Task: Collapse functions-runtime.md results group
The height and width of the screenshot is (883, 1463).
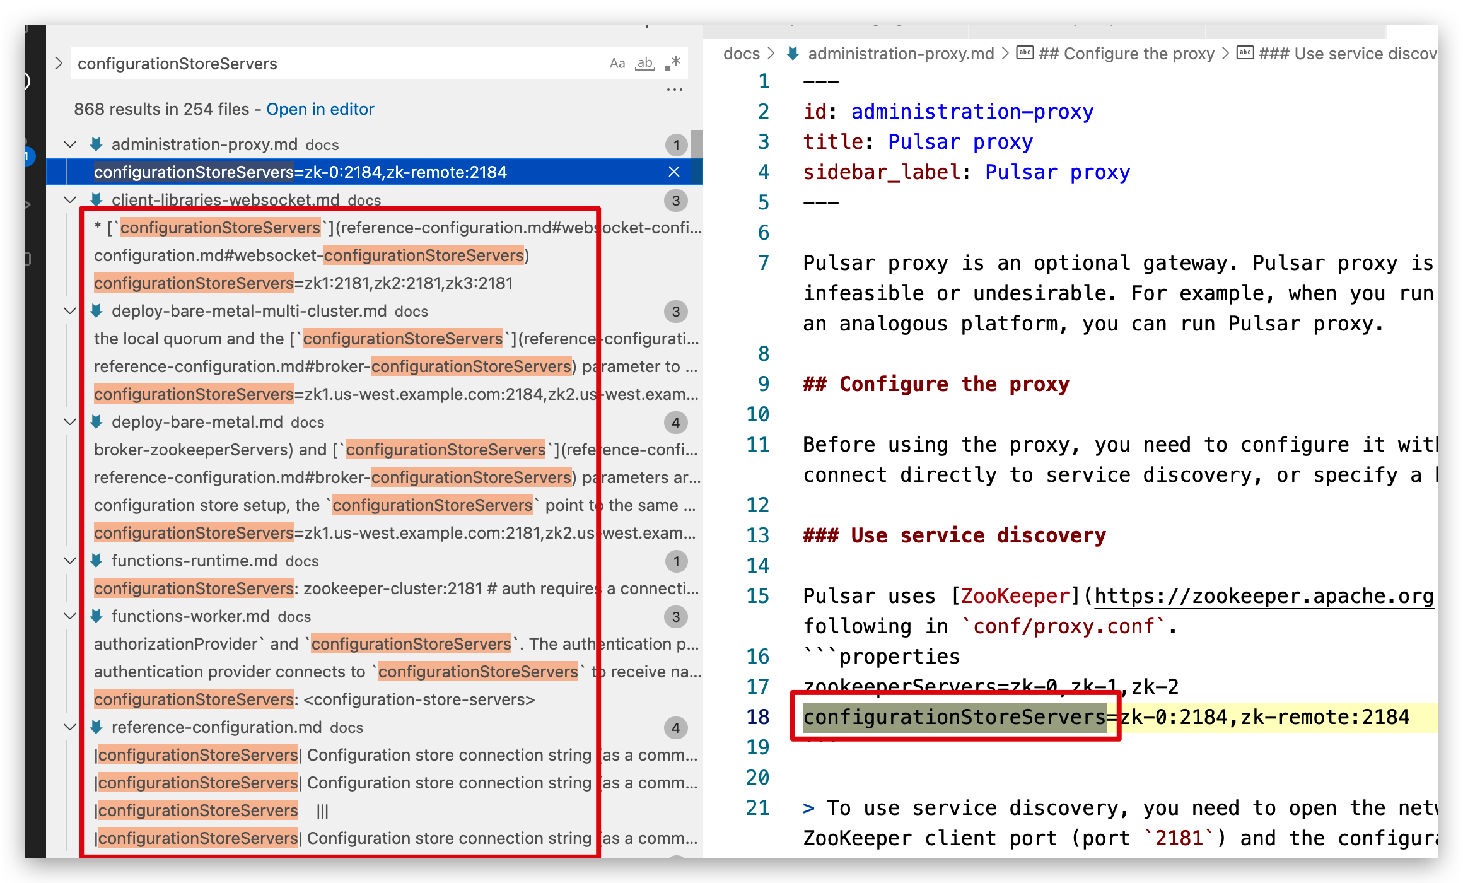Action: (x=70, y=561)
